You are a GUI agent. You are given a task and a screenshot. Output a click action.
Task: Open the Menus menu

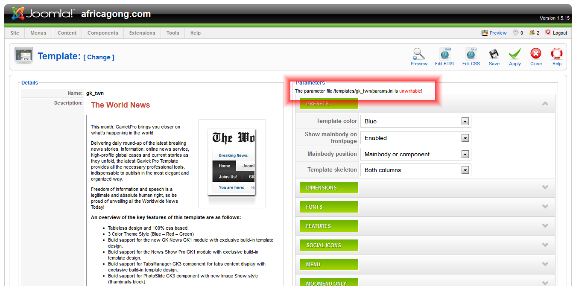coord(38,33)
